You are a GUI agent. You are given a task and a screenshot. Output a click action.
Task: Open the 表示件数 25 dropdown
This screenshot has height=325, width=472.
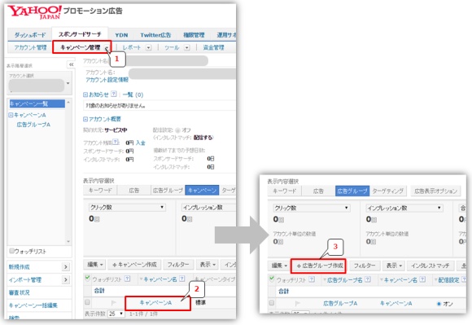116,314
